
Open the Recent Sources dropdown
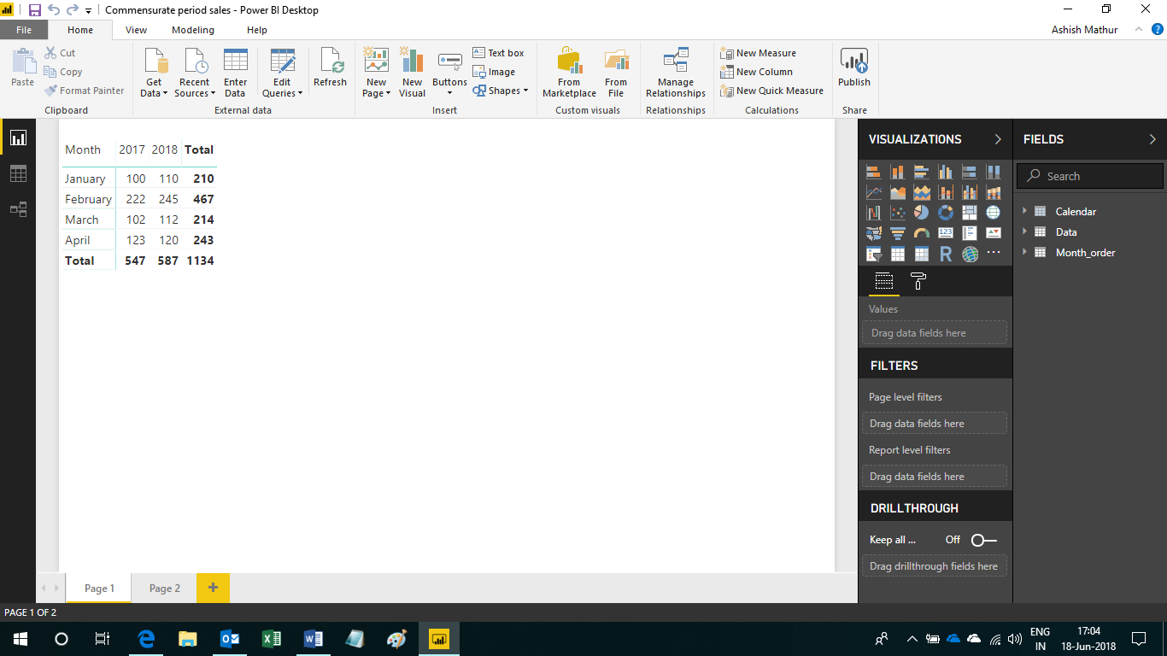[x=195, y=73]
